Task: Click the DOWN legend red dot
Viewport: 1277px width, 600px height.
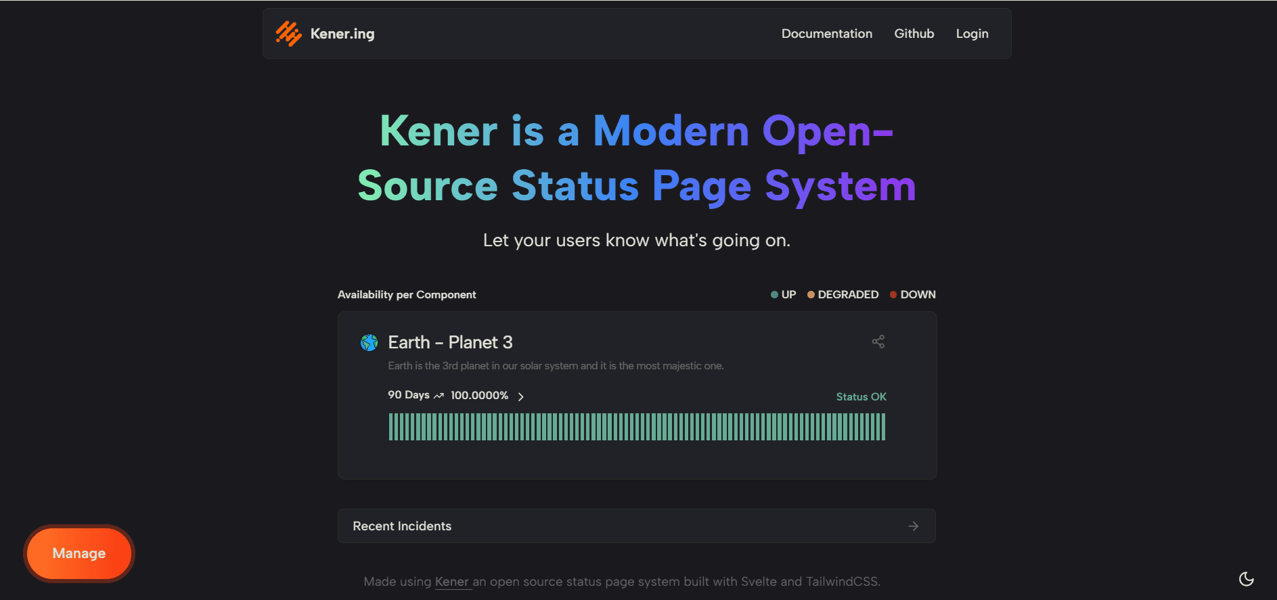Action: (x=893, y=295)
